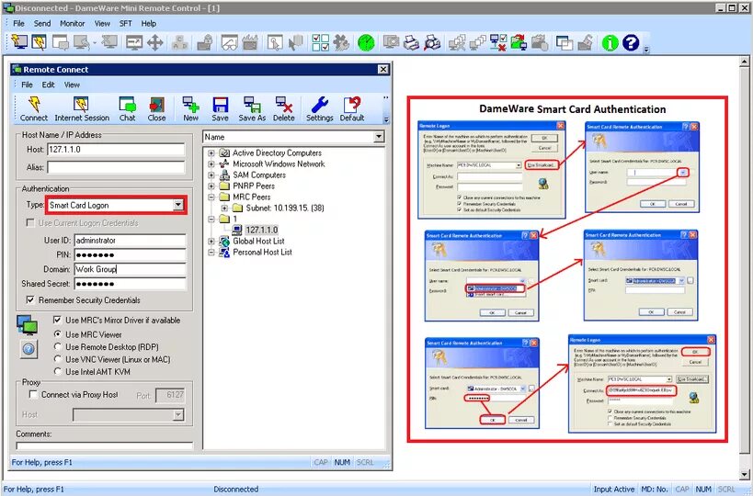
Task: Click the main toolbar lightning window icon
Action: (40, 42)
